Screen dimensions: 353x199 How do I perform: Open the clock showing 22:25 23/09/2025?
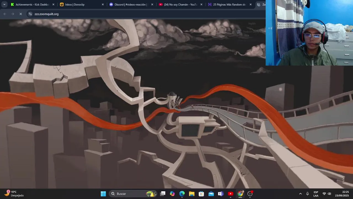click(x=342, y=194)
